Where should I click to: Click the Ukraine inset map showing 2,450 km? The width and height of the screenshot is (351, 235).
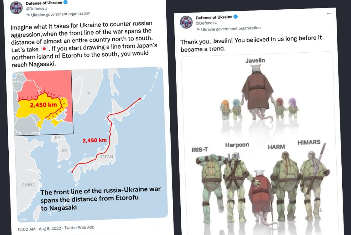pyautogui.click(x=43, y=102)
